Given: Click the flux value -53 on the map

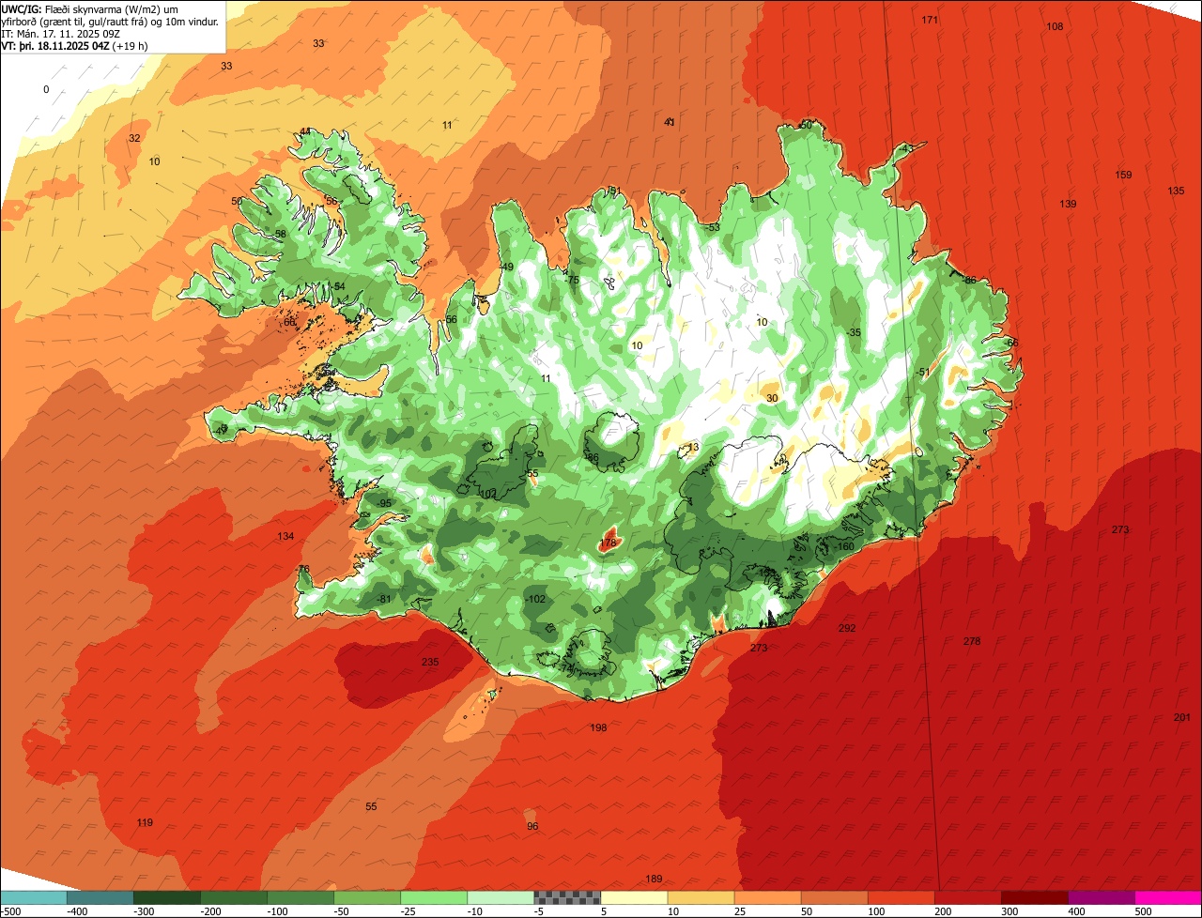Looking at the screenshot, I should click(713, 227).
